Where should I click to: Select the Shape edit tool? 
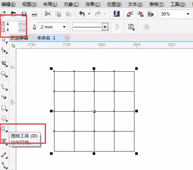coord(4,50)
